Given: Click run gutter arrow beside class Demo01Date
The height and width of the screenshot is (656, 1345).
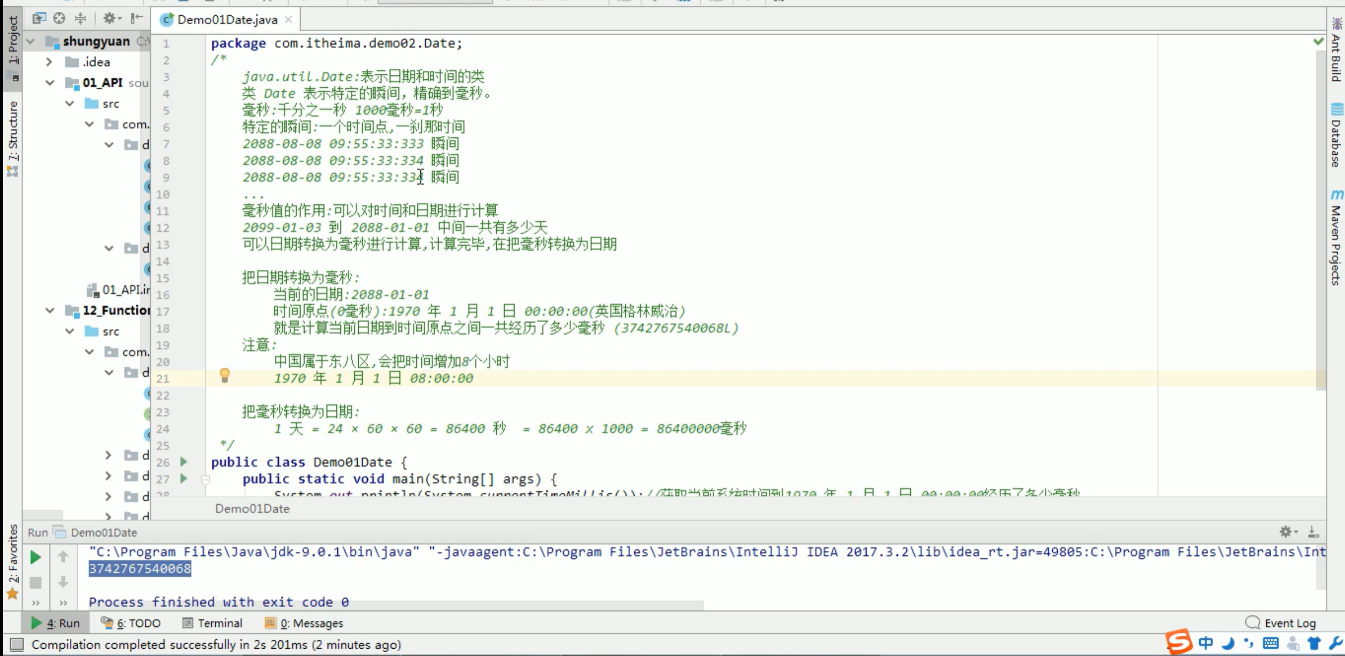Looking at the screenshot, I should (x=183, y=462).
